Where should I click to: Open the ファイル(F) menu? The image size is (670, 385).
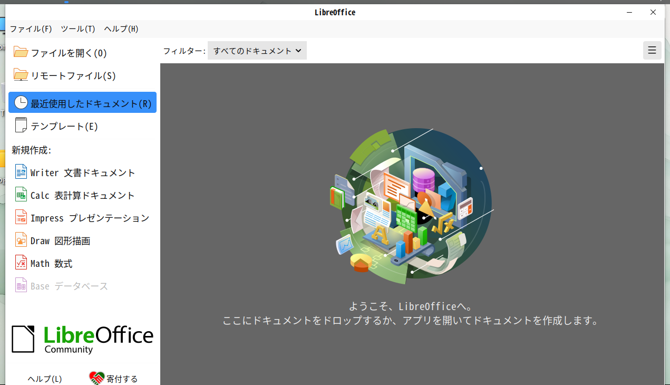(x=31, y=29)
